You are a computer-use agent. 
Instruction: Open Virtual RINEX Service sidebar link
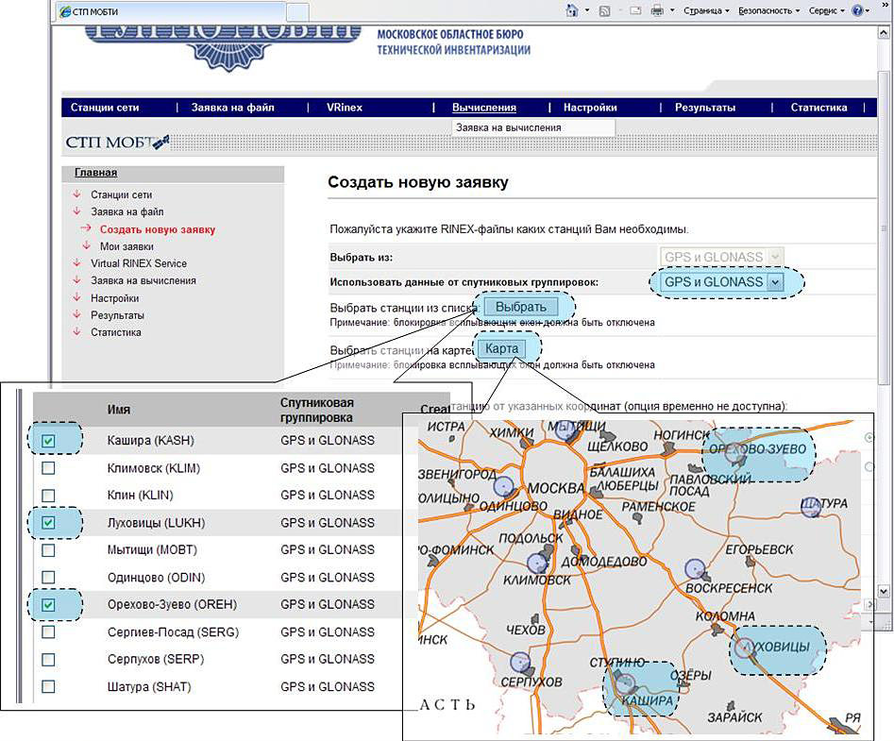click(139, 263)
